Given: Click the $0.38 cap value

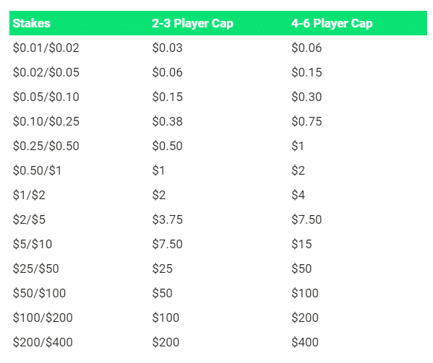Looking at the screenshot, I should [x=168, y=121].
